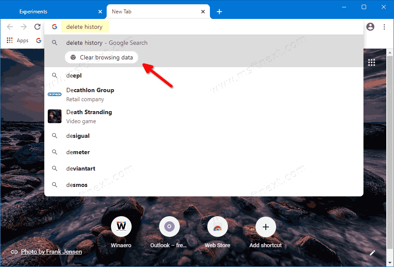This screenshot has width=394, height=267.
Task: Switch to the Experiments tab
Action: [52, 12]
